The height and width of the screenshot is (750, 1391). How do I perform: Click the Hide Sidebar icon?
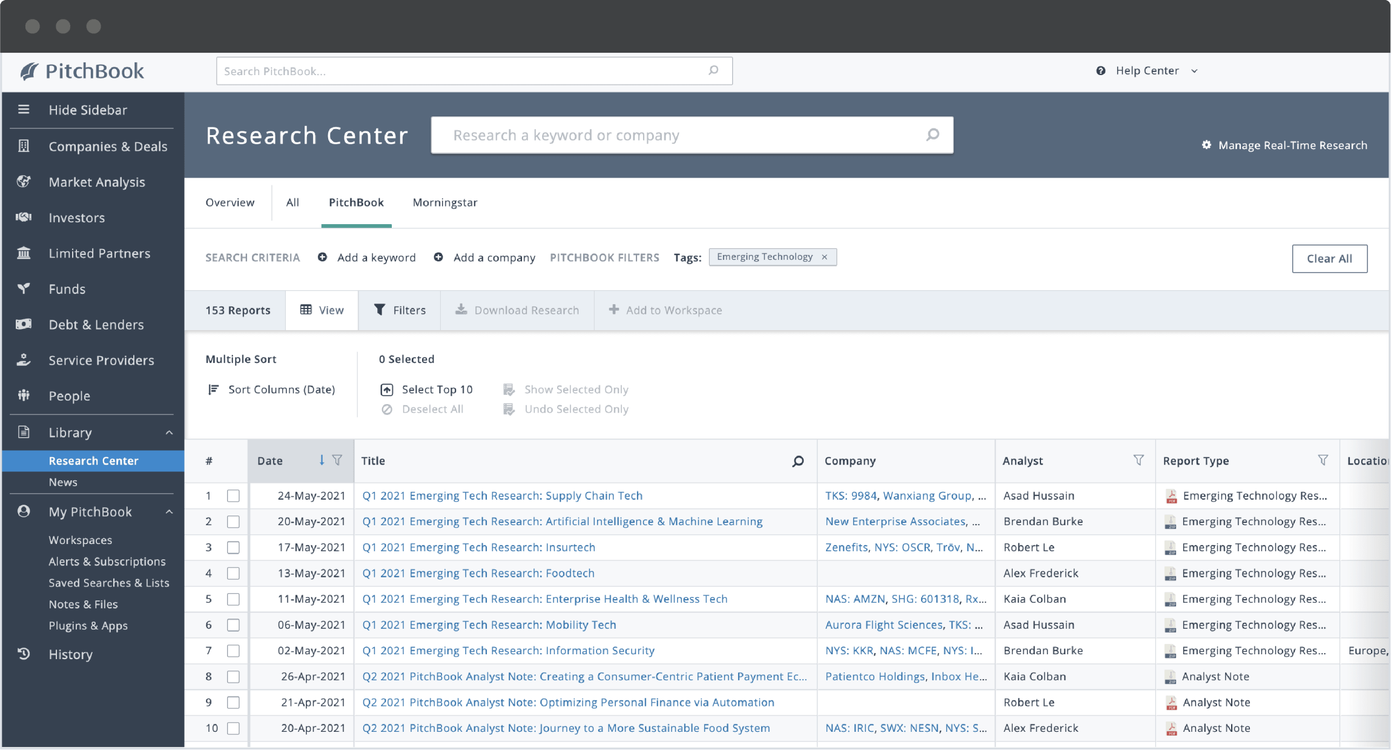(x=23, y=110)
